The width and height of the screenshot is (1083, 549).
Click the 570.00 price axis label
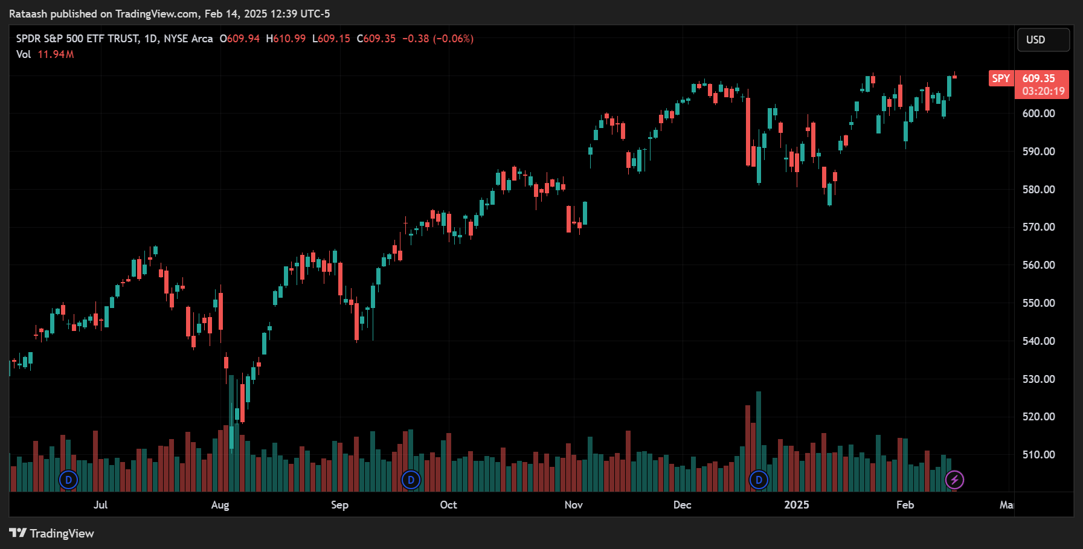[x=1038, y=227]
